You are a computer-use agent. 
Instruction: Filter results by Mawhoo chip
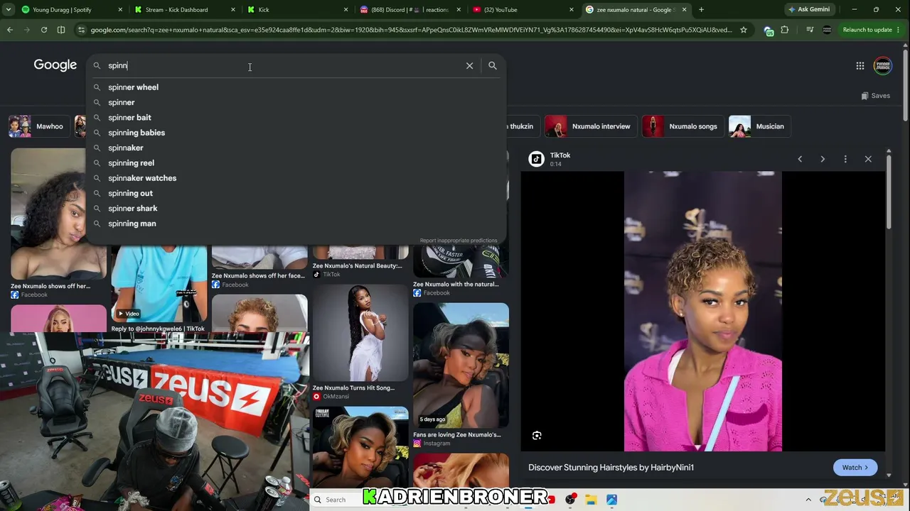[39, 126]
